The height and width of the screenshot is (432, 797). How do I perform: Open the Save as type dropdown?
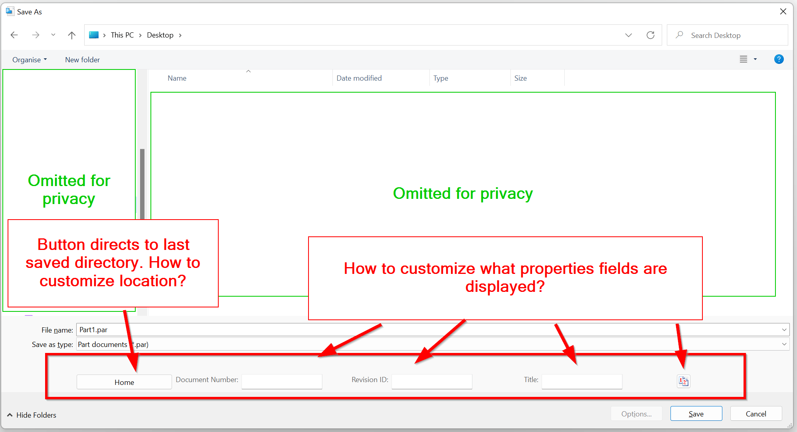point(784,344)
